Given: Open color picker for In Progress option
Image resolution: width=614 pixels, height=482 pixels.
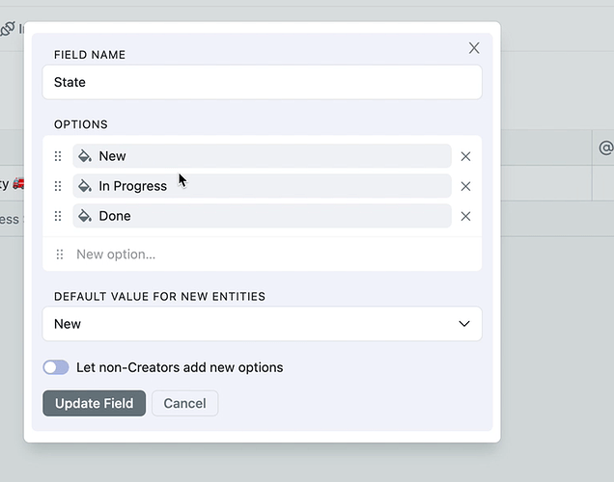Looking at the screenshot, I should (85, 186).
